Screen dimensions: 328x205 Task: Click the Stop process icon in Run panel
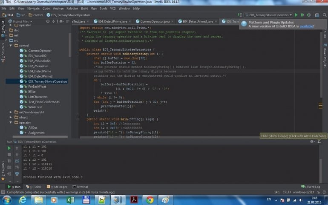pos(9,154)
